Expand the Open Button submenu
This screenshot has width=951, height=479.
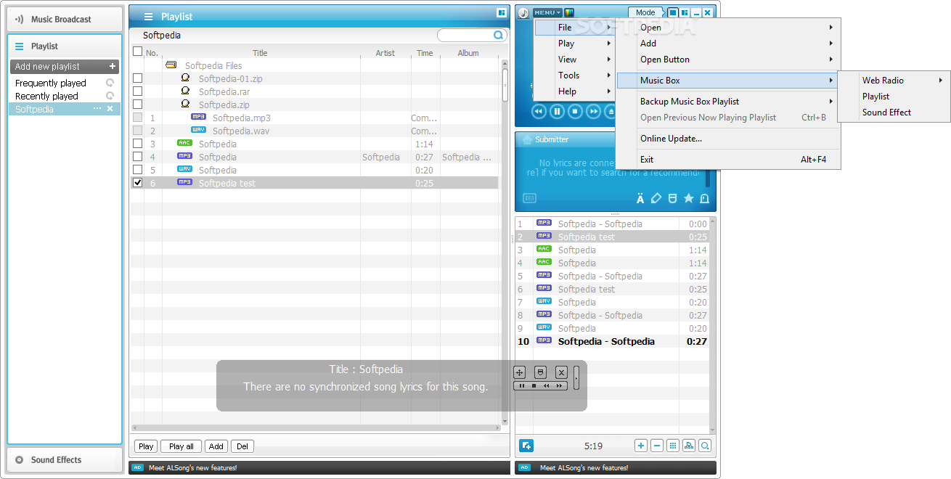coord(728,60)
